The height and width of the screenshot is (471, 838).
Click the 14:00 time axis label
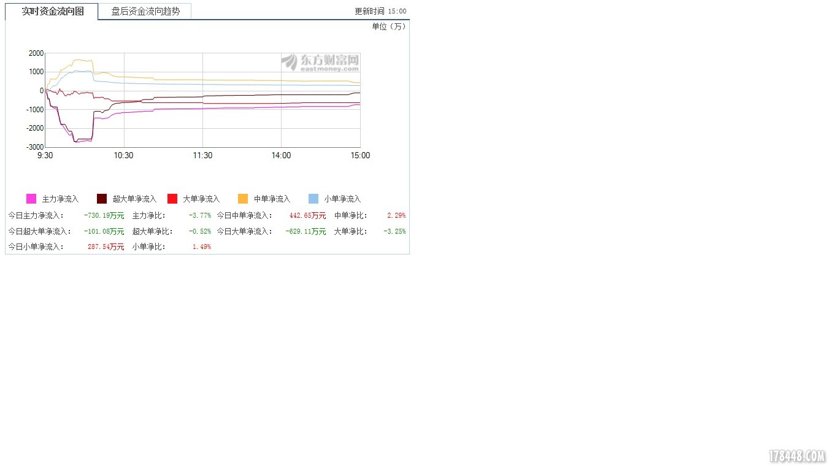[x=281, y=156]
